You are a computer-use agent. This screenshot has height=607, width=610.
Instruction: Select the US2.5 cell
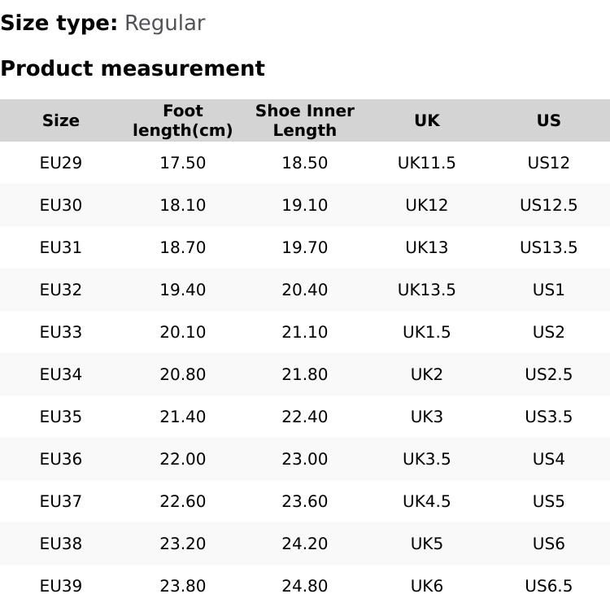click(549, 374)
